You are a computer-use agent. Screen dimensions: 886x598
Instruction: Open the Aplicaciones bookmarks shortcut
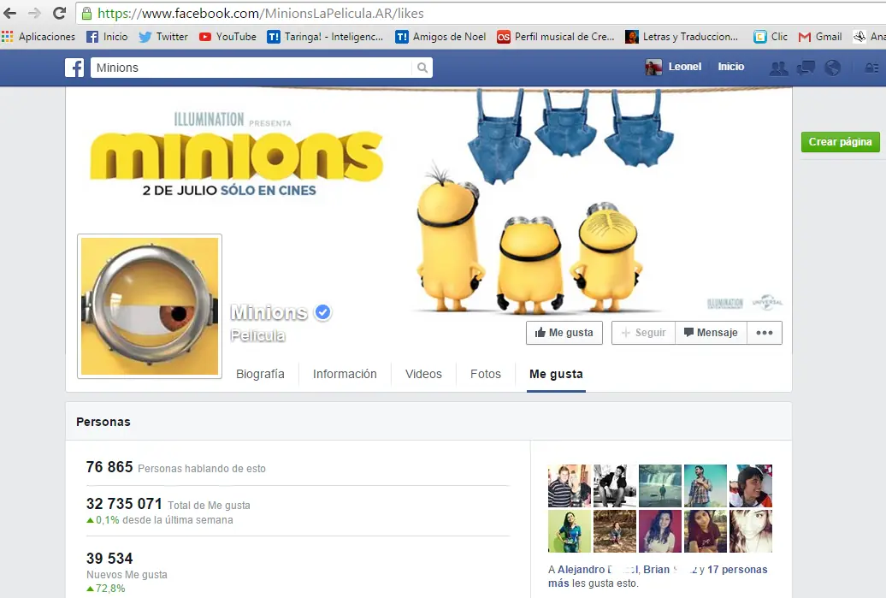(38, 37)
